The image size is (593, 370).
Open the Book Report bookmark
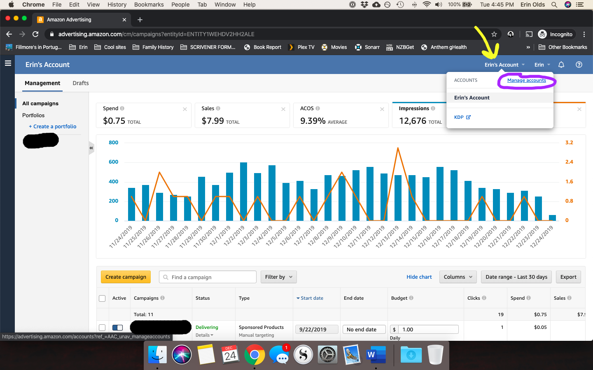[x=263, y=47]
